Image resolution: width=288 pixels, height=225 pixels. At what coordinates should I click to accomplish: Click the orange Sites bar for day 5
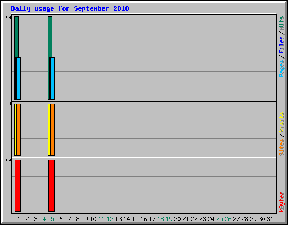[52, 129]
